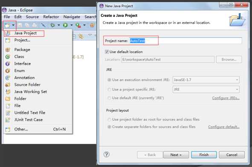Click the Project name input field
This screenshot has width=252, height=167.
point(185,41)
